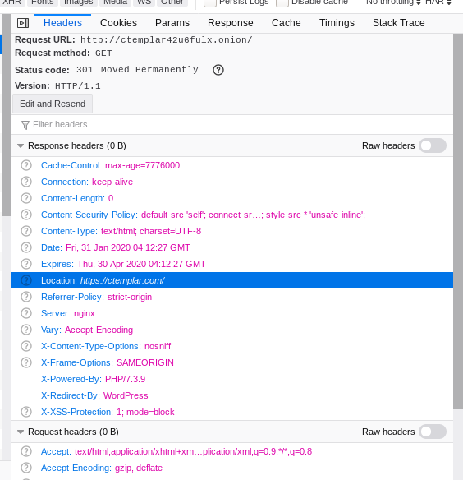
Task: Select the Vary Accept-Encoding row
Action: (232, 330)
